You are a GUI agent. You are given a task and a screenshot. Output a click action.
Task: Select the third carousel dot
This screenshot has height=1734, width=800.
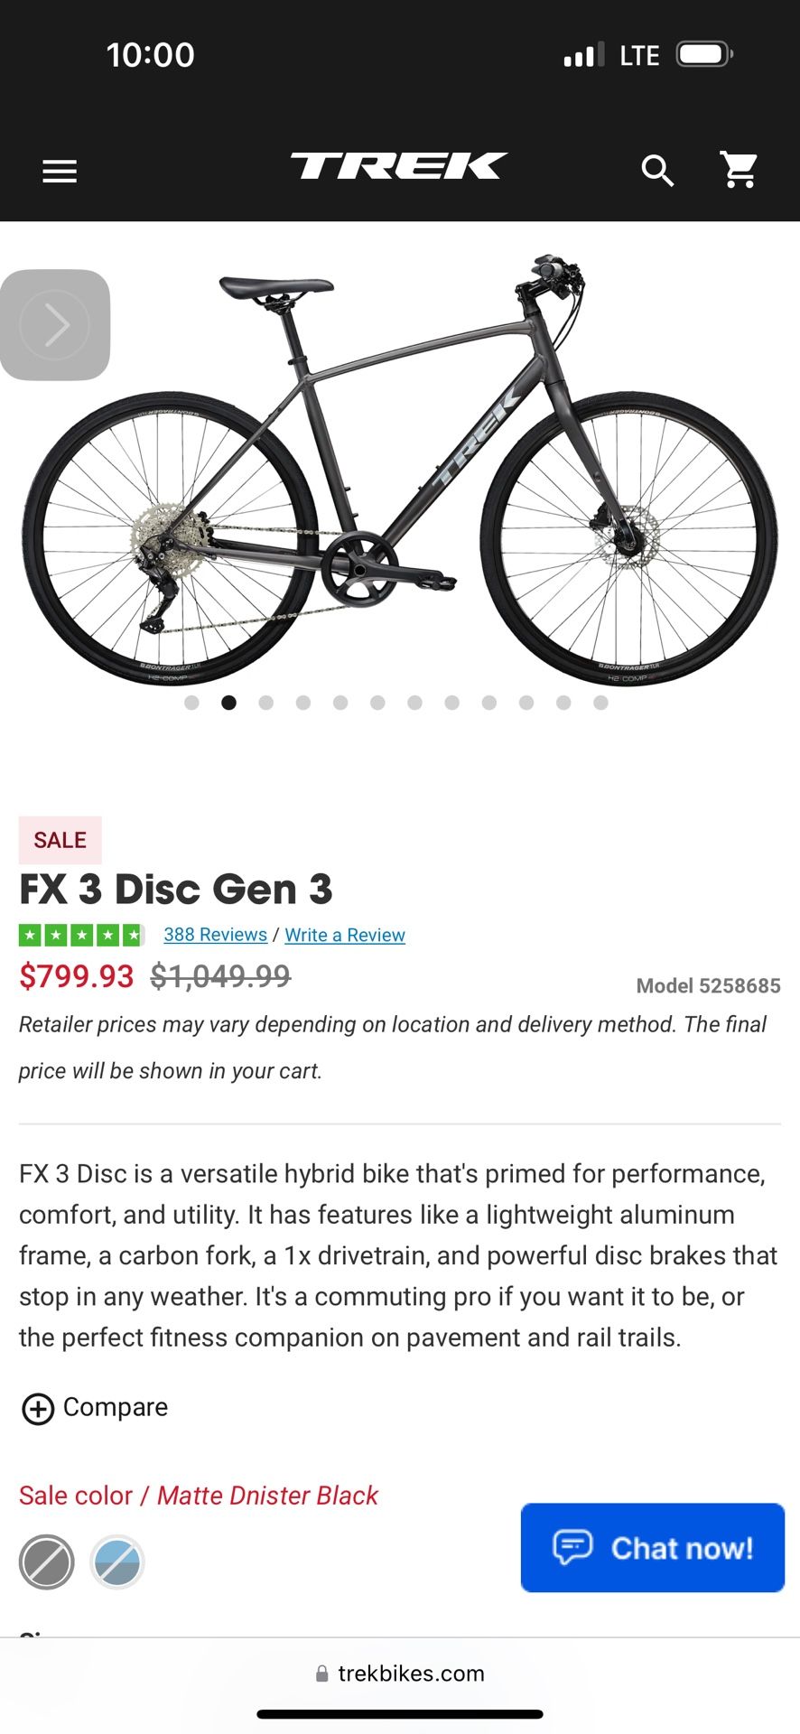[x=266, y=703]
